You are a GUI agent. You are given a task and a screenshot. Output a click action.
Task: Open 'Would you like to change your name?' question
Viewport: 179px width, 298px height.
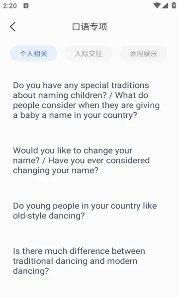coord(81,160)
